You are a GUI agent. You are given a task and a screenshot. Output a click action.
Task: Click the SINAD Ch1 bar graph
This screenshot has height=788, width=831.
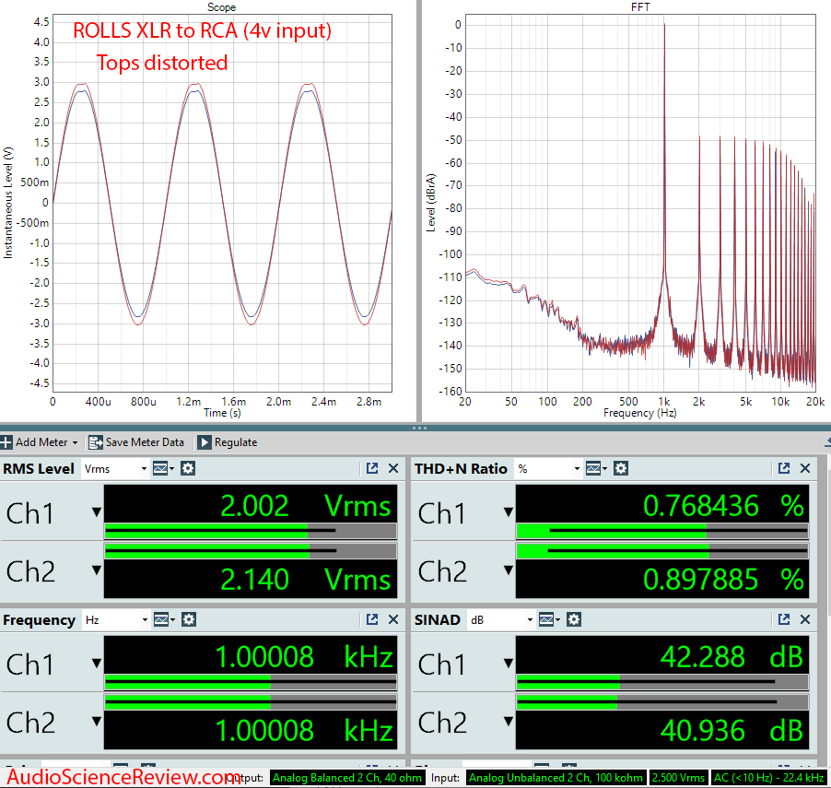point(662,682)
